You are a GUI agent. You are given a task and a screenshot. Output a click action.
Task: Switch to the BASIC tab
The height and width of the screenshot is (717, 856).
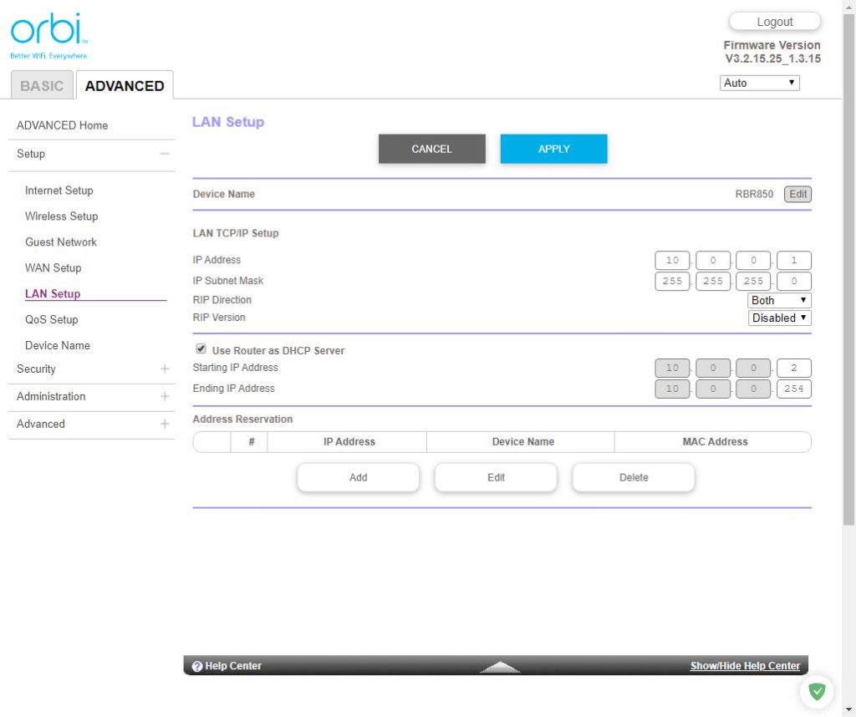[42, 85]
